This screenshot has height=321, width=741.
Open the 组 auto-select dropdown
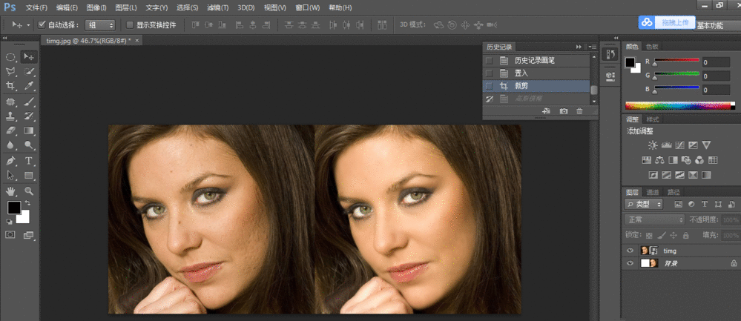click(x=101, y=24)
